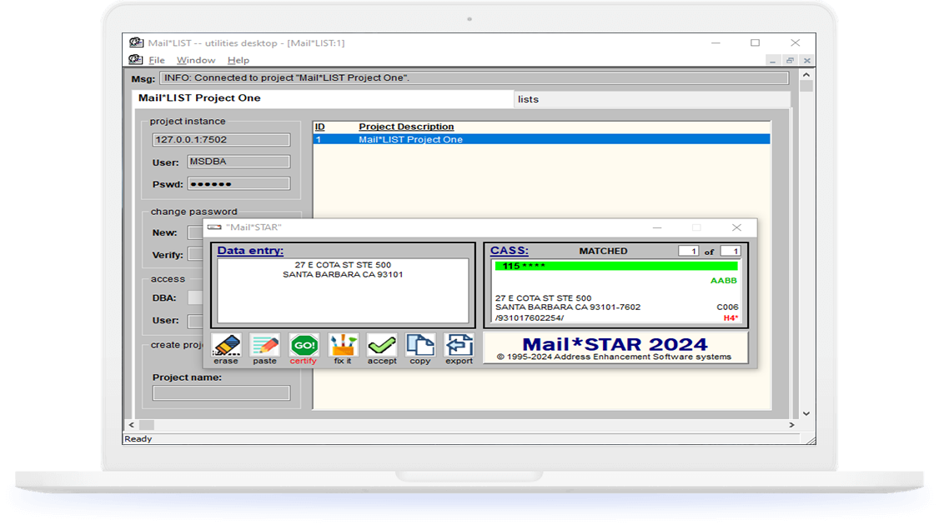
Task: Click the green 115 **** match bar
Action: pyautogui.click(x=616, y=266)
